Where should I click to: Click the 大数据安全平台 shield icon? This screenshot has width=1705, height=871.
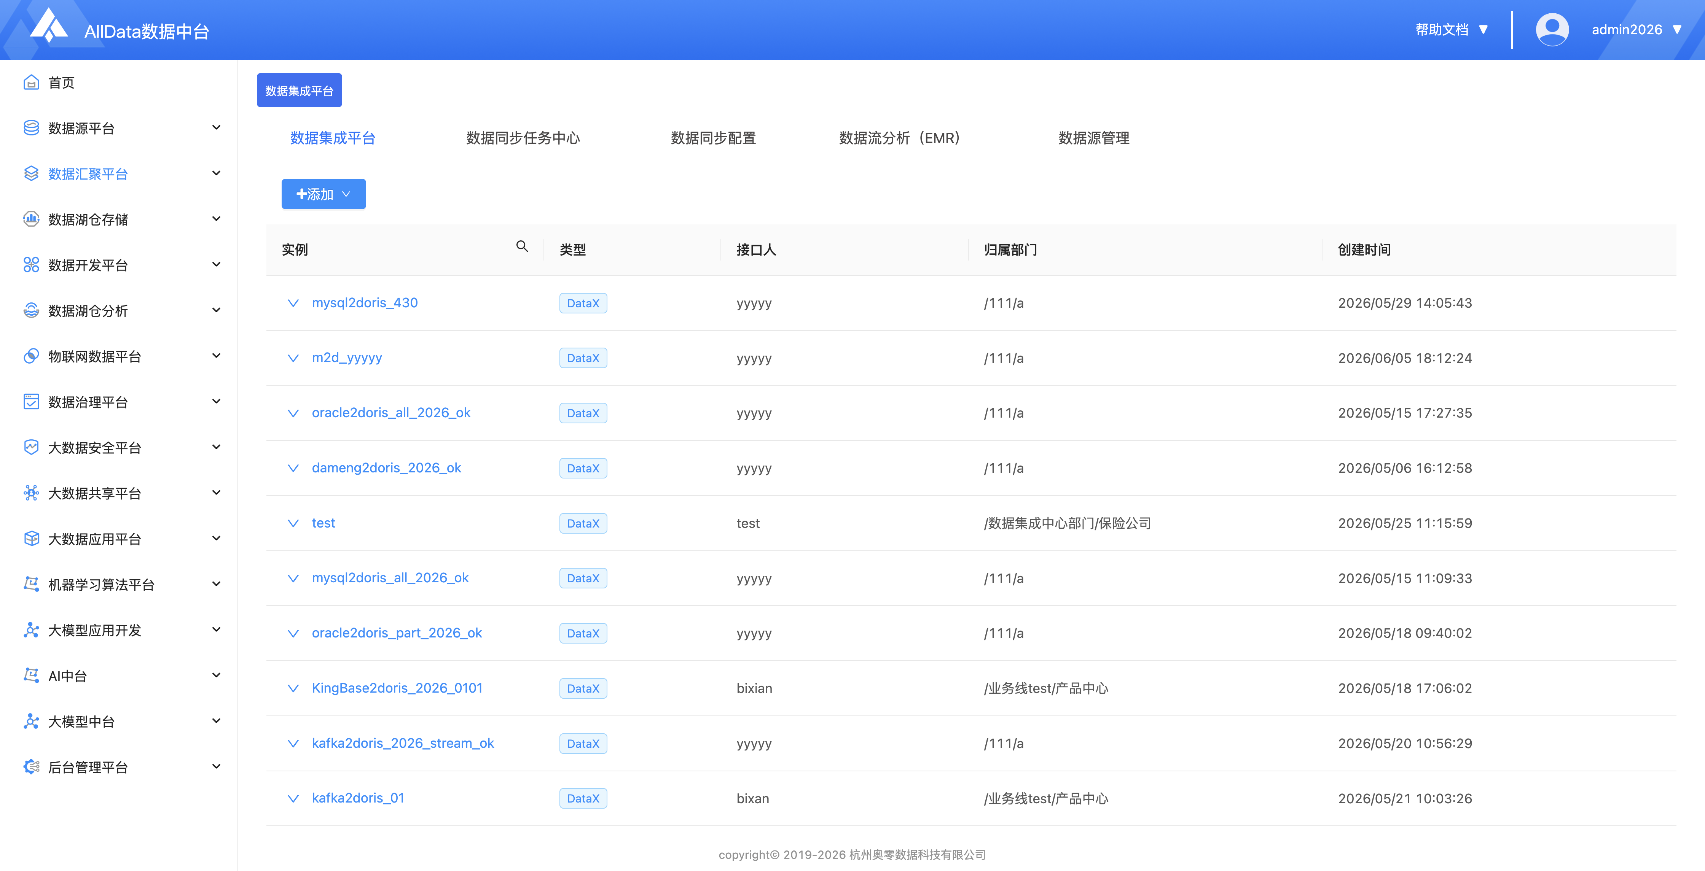coord(31,447)
